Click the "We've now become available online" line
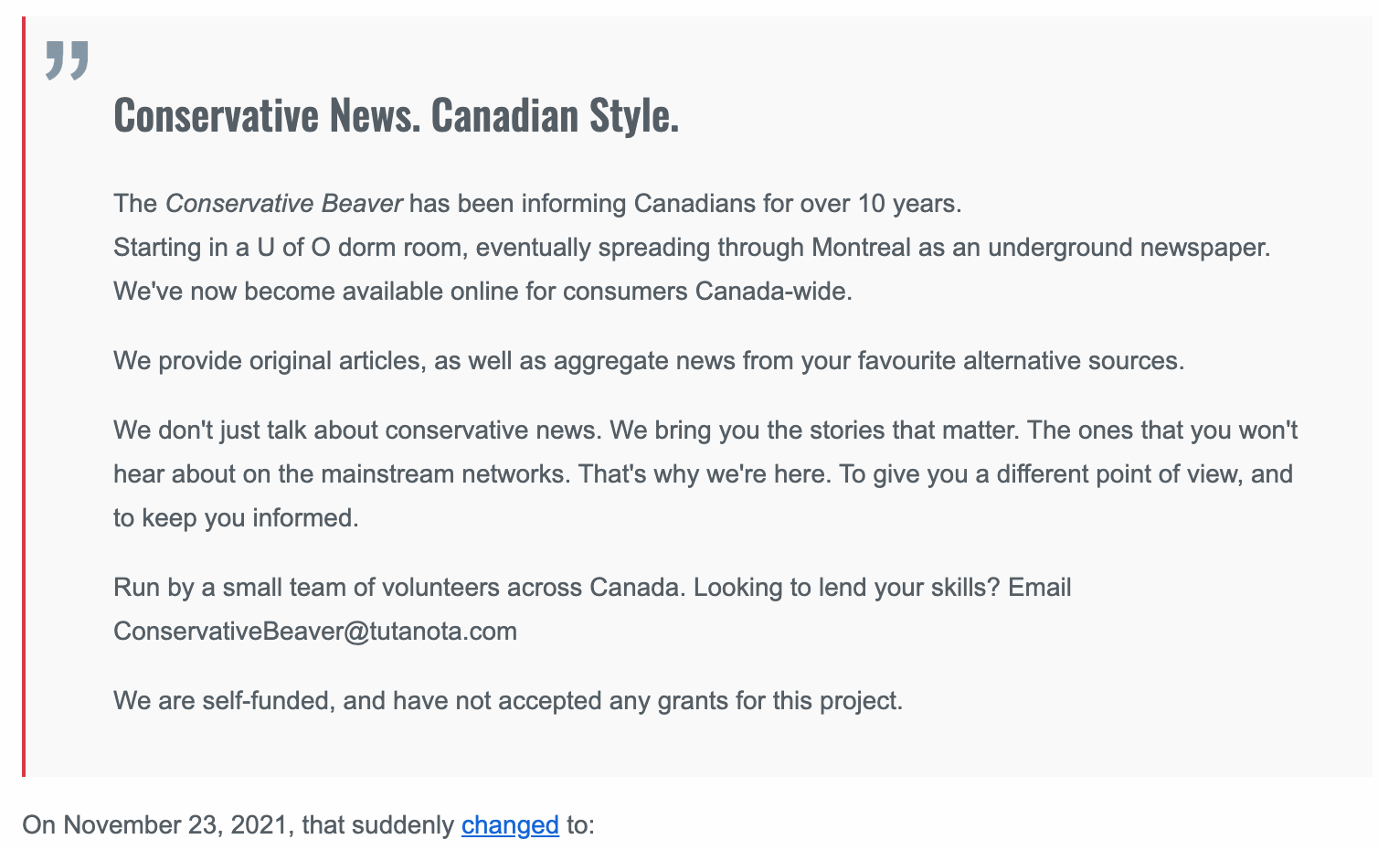 pos(482,292)
